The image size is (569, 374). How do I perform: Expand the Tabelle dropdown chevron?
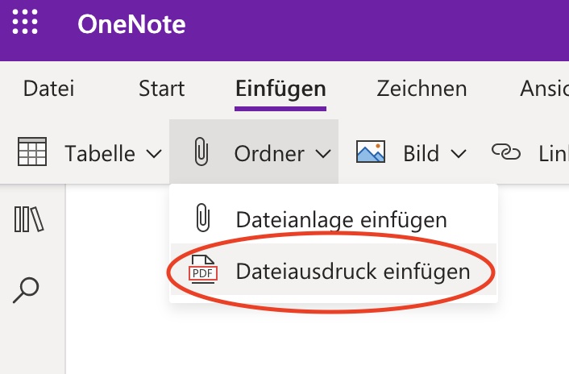pyautogui.click(x=154, y=153)
